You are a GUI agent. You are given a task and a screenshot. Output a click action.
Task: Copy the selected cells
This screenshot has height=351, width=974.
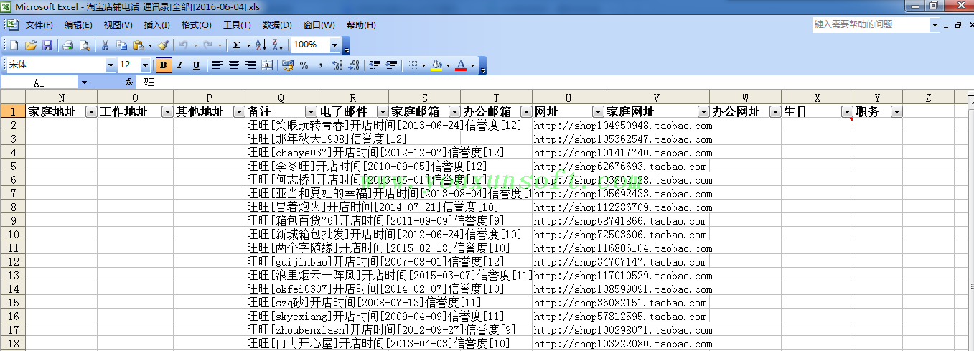tap(122, 45)
